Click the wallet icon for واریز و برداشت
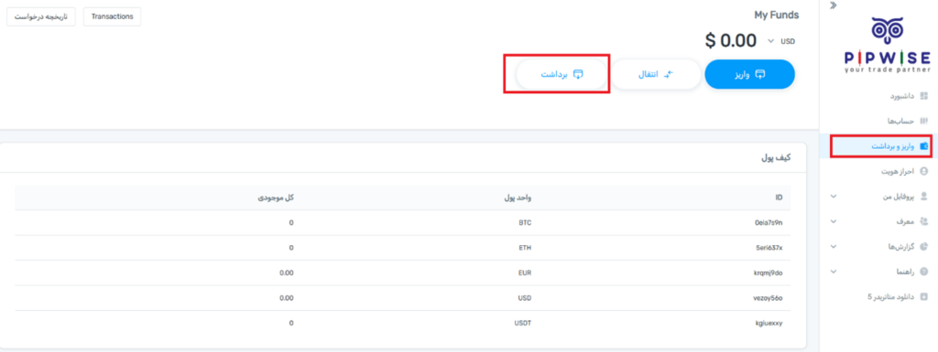 coord(924,146)
